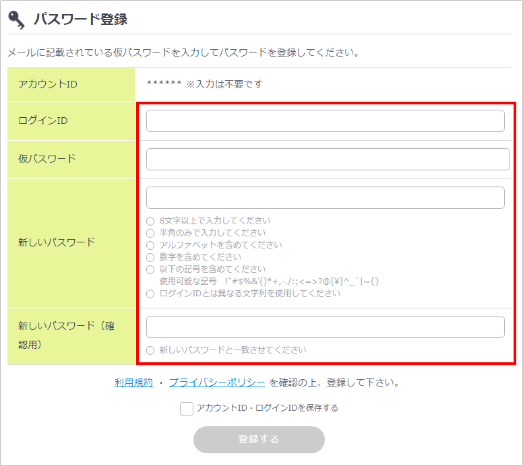The width and height of the screenshot is (523, 466).
Task: Click the masked アカウントID value ******
Action: pyautogui.click(x=164, y=84)
